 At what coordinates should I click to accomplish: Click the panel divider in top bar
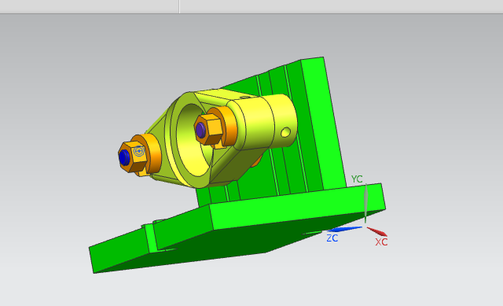179,6
